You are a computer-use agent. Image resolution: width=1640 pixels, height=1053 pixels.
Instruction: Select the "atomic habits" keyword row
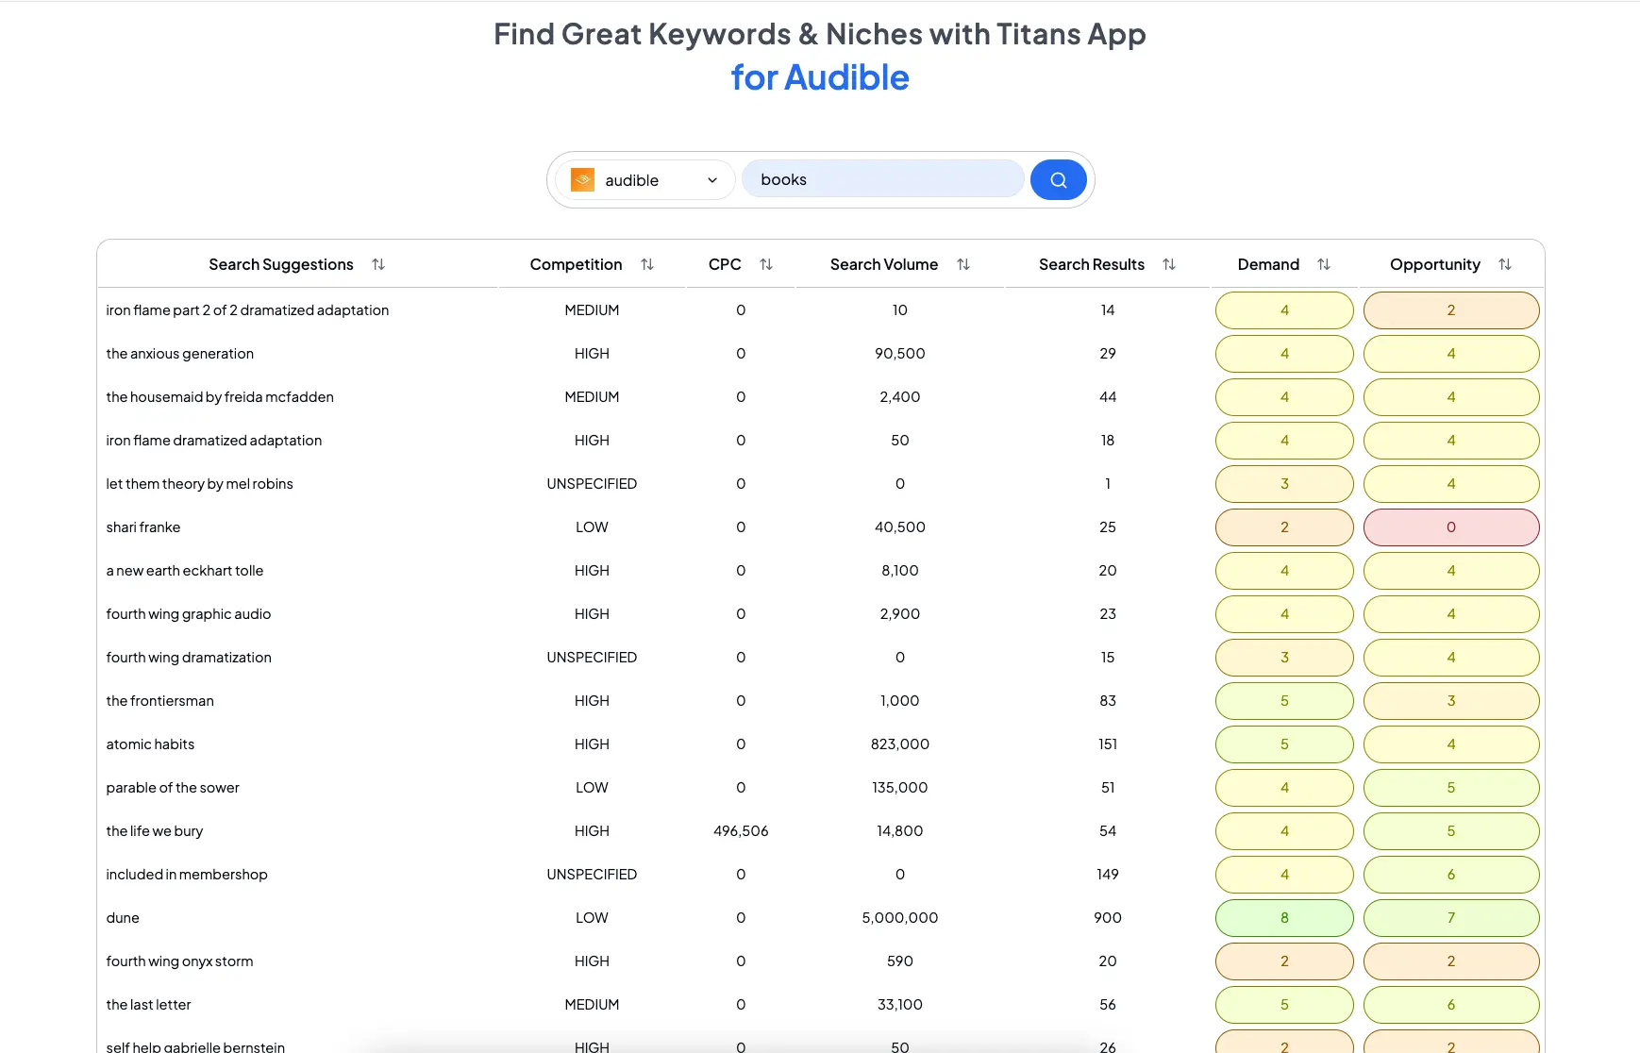coord(150,744)
